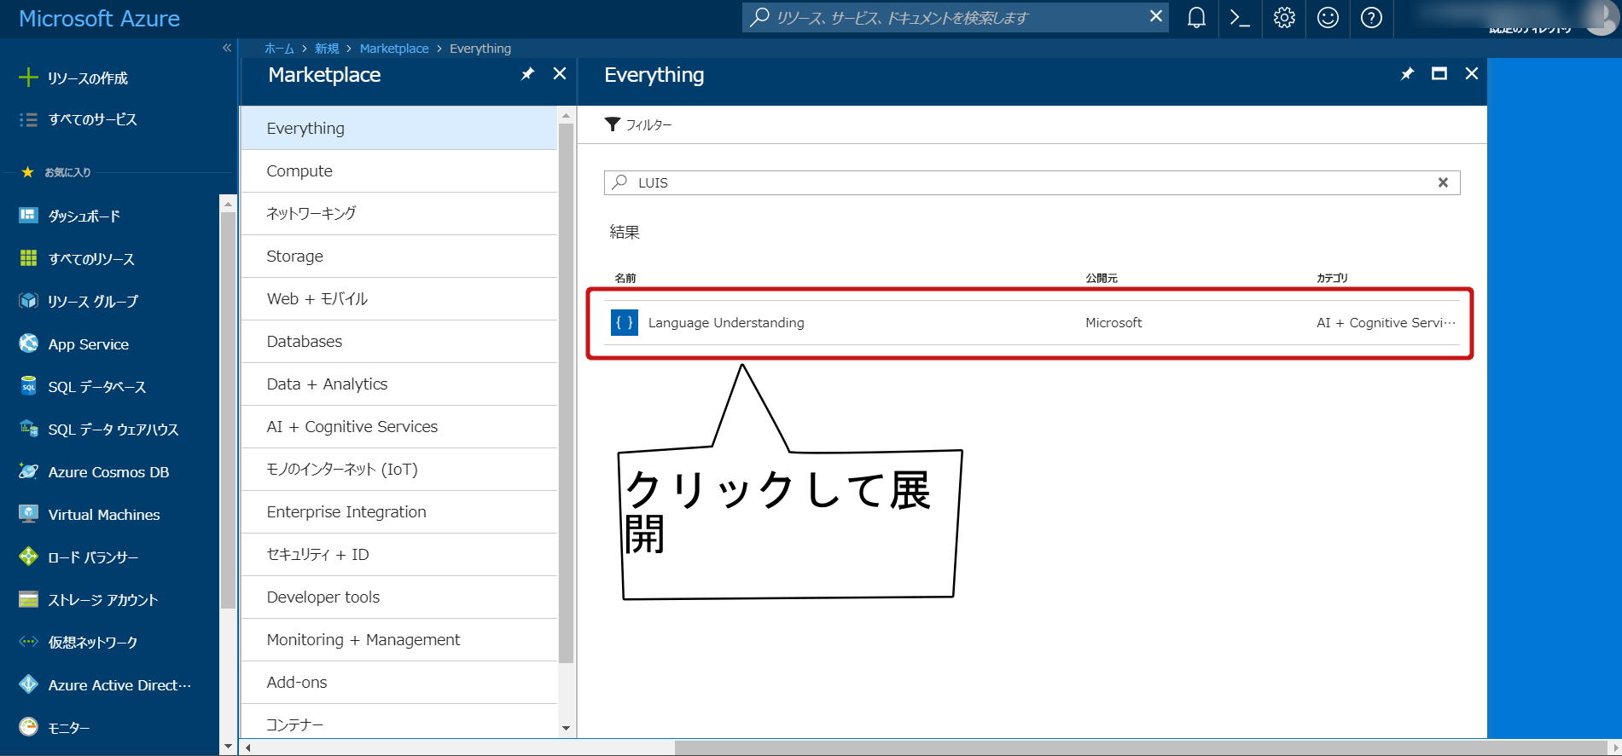Click the ストレージ アカウント icon
The width and height of the screenshot is (1622, 756).
(x=28, y=599)
